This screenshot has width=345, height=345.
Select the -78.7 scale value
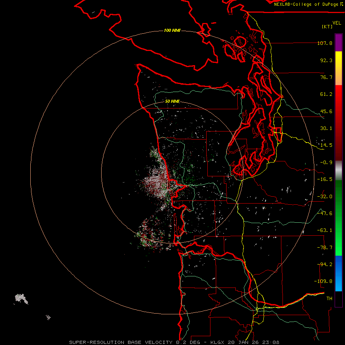click(x=325, y=248)
